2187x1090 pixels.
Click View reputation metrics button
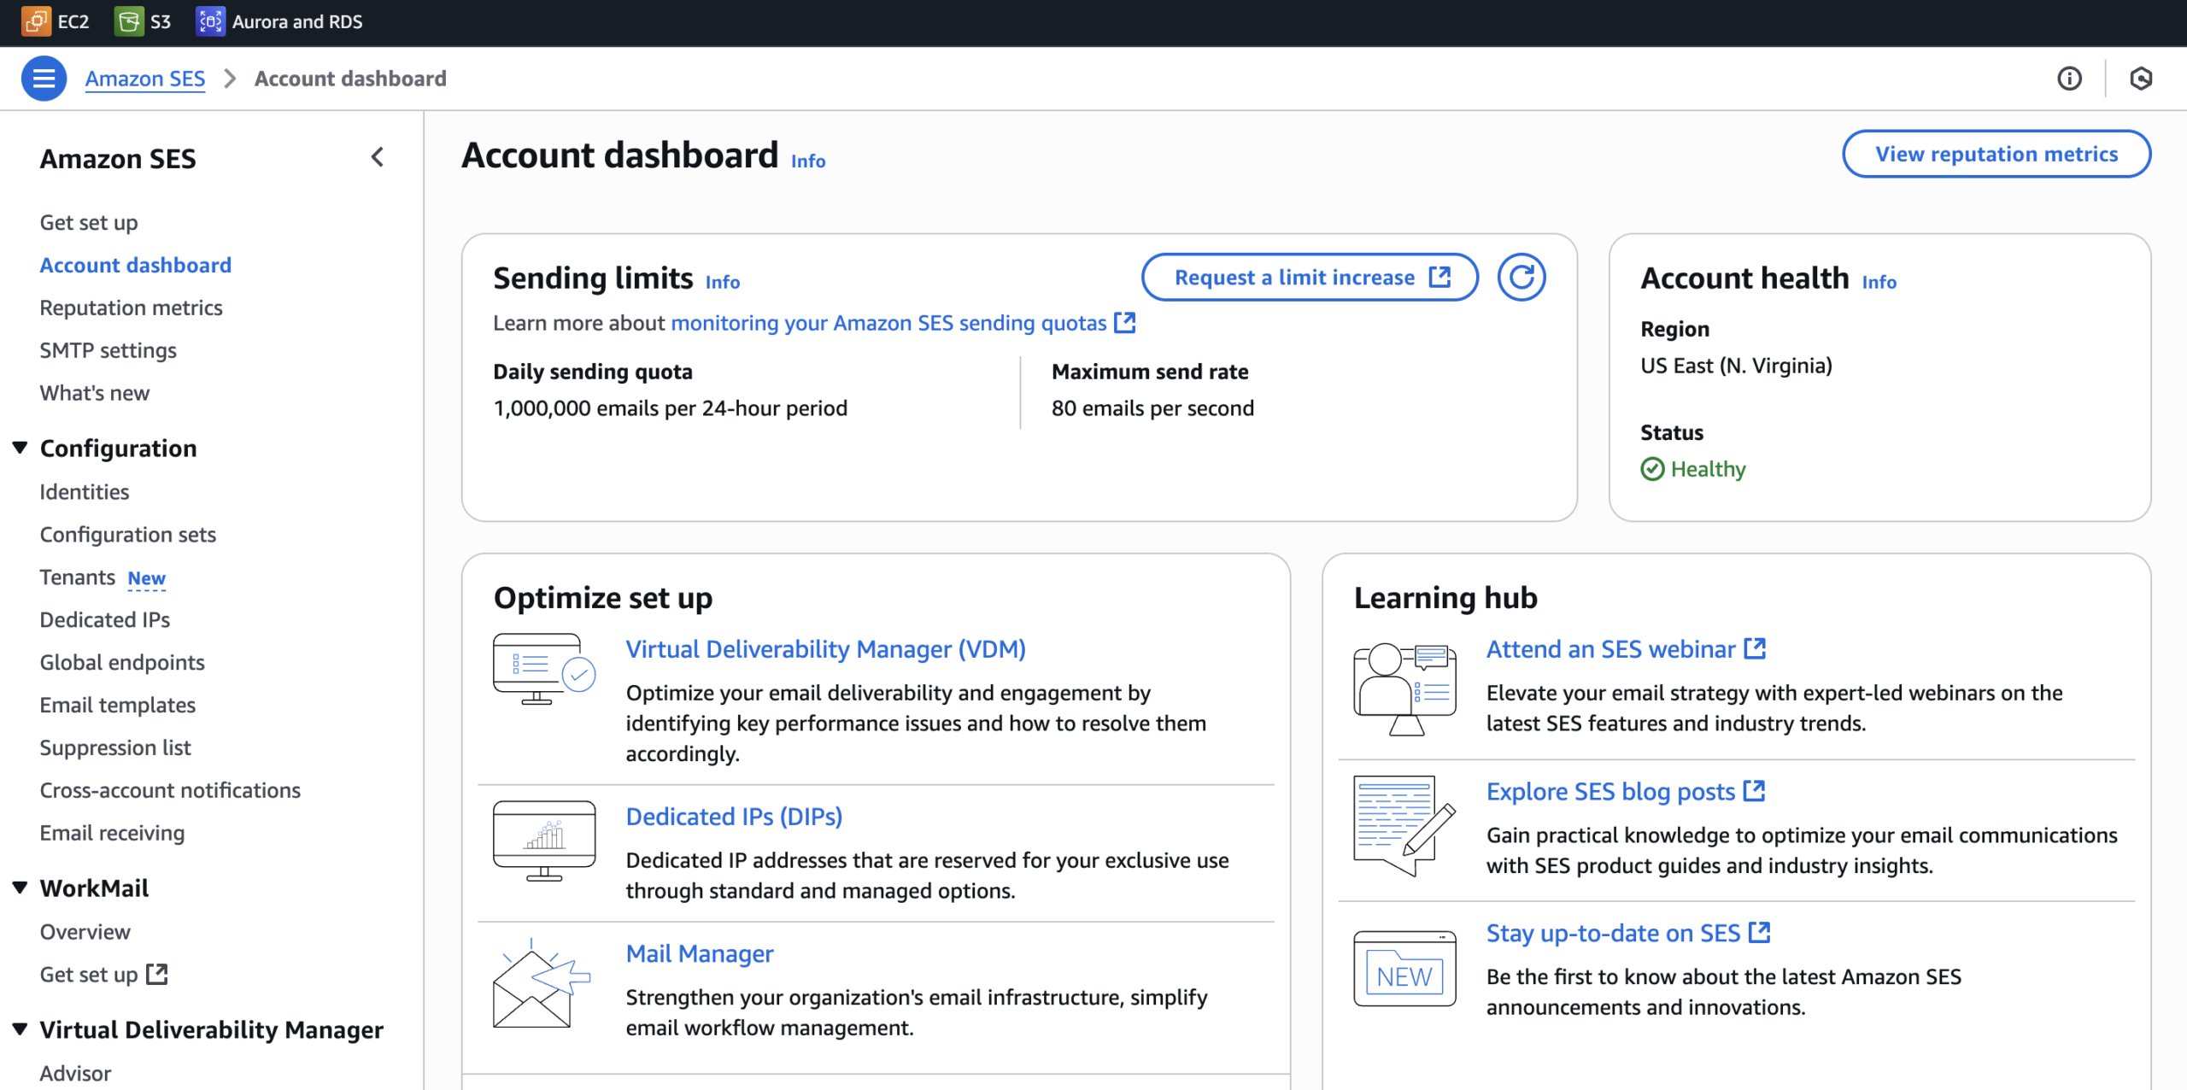click(1996, 154)
